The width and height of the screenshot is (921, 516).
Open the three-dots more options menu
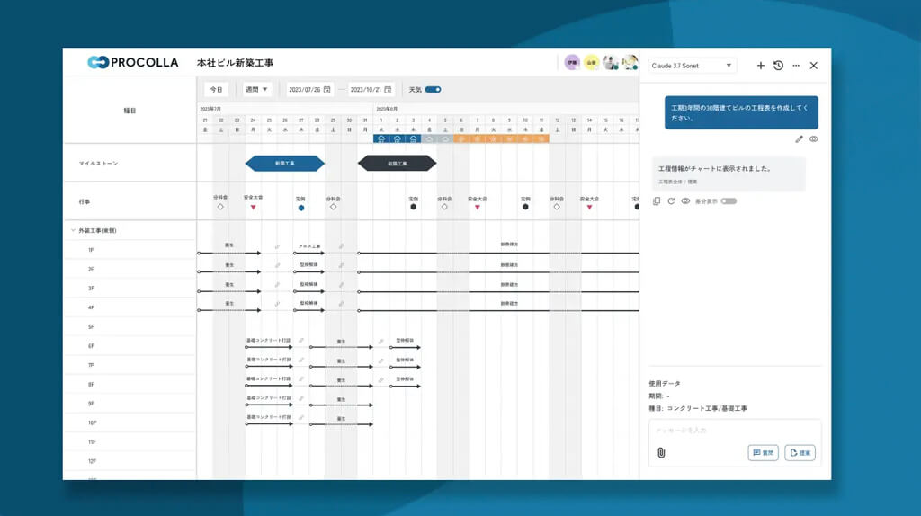[796, 66]
